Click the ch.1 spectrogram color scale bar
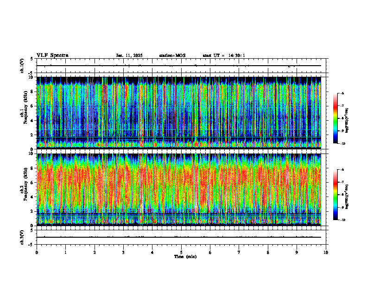The width and height of the screenshot is (367, 283). pos(335,118)
